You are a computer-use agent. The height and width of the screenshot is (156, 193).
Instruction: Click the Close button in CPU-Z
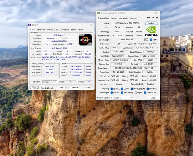click(x=88, y=88)
